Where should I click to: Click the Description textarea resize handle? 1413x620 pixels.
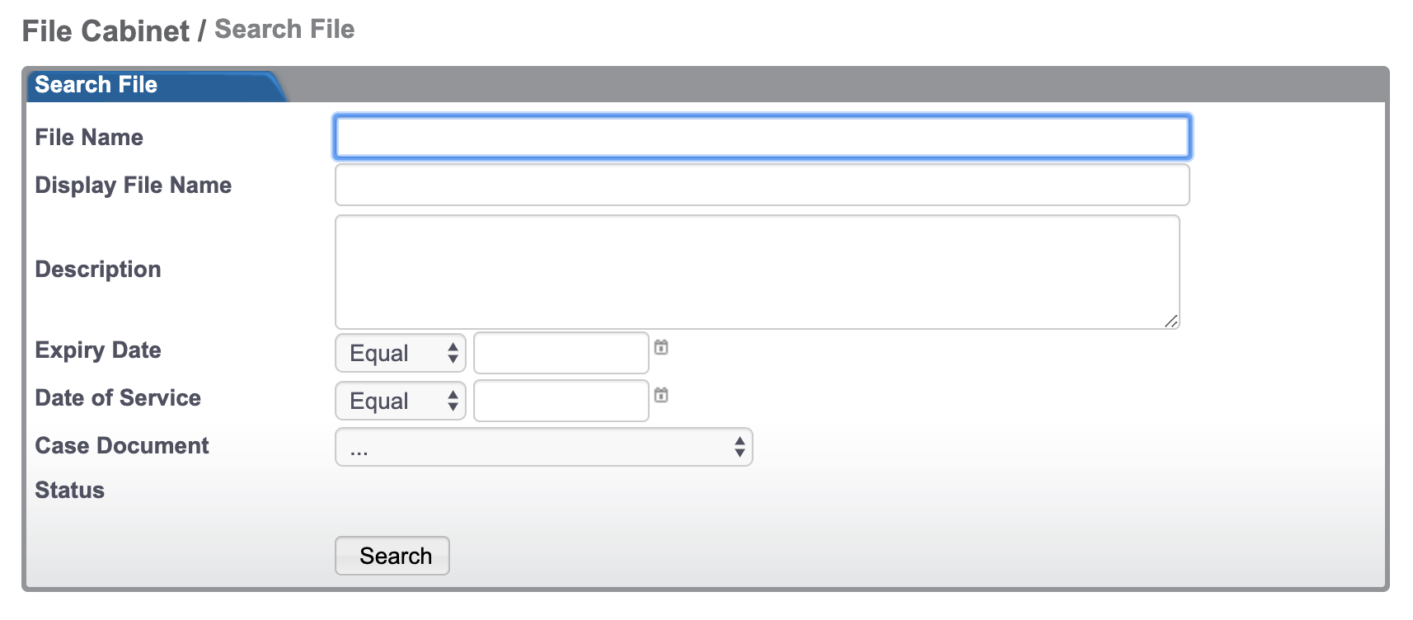click(1171, 321)
